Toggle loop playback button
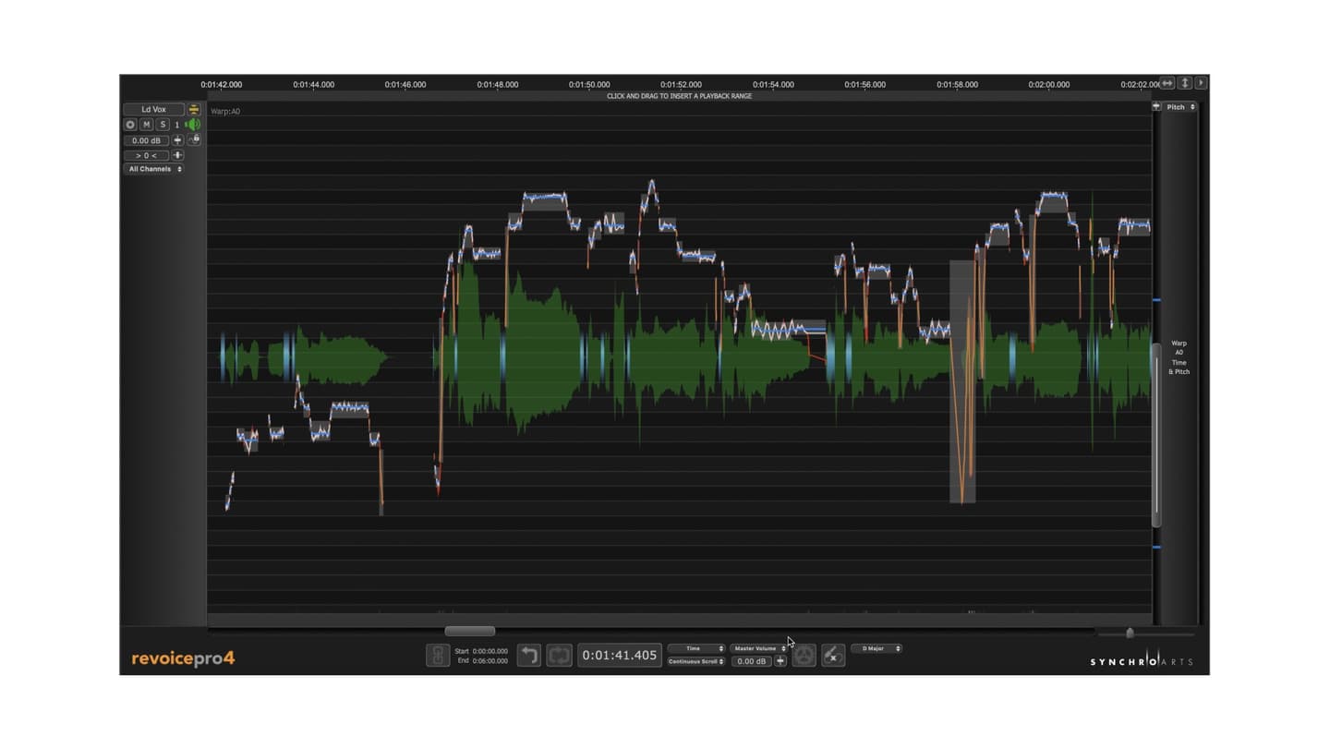 559,656
